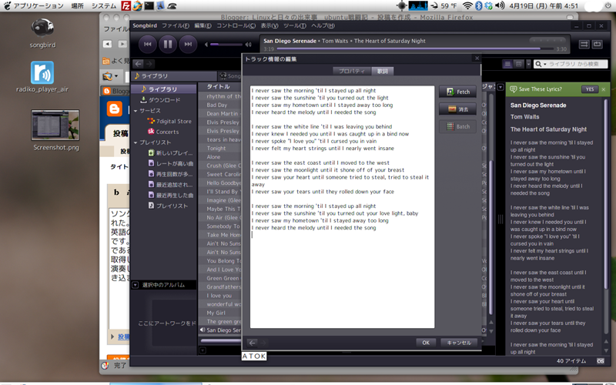This screenshot has width=616, height=385.
Task: Dismiss the Save These Lyrics bar
Action: [x=604, y=89]
